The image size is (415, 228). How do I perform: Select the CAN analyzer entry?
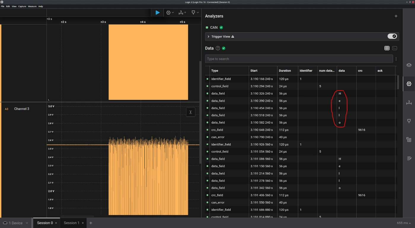214,28
